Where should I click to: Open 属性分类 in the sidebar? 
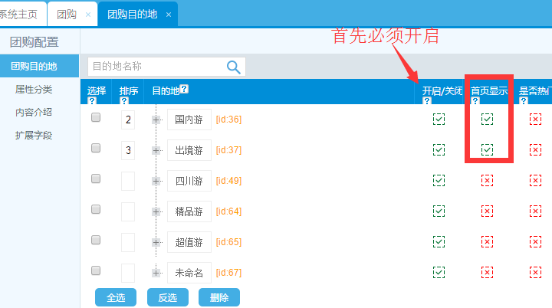pyautogui.click(x=34, y=90)
